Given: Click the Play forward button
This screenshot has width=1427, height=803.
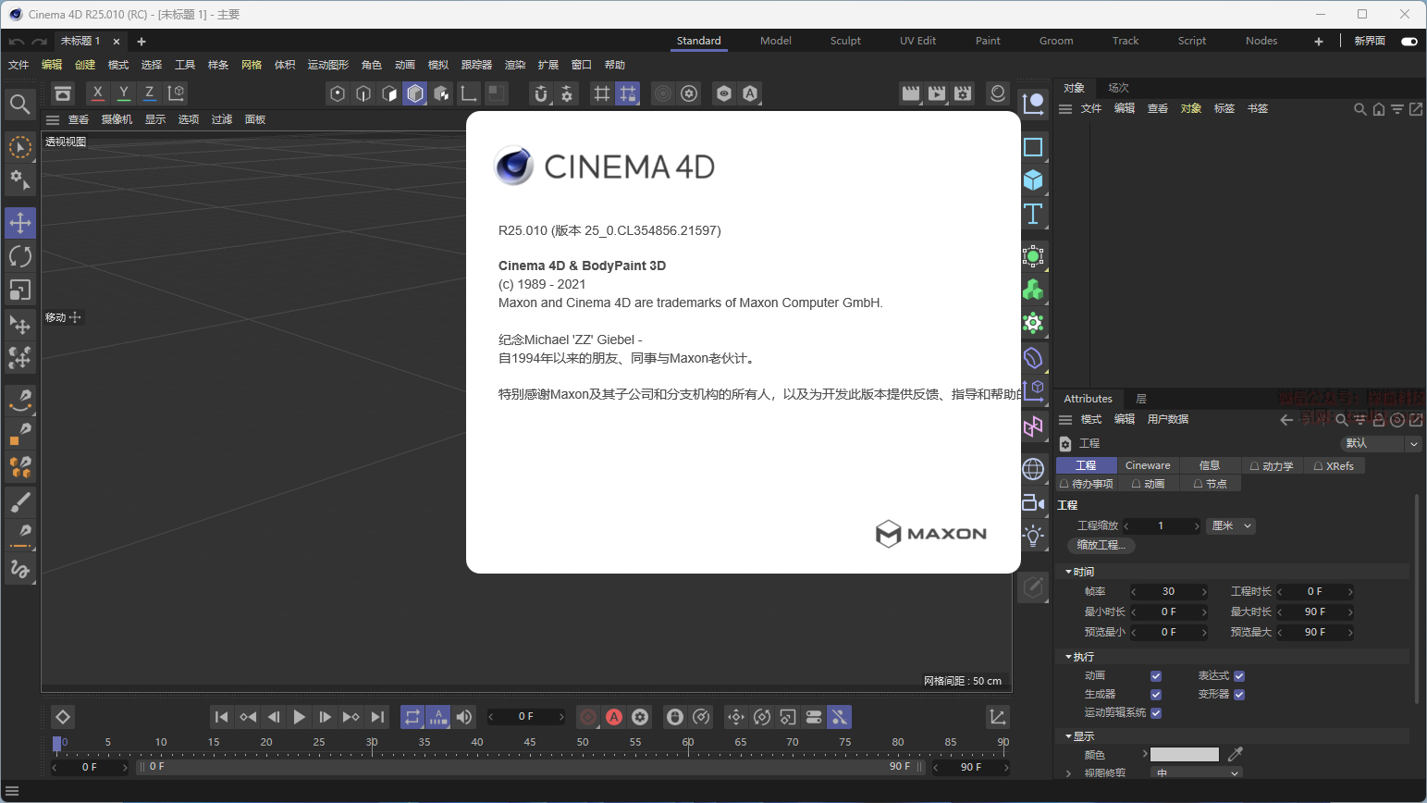Looking at the screenshot, I should [x=299, y=717].
